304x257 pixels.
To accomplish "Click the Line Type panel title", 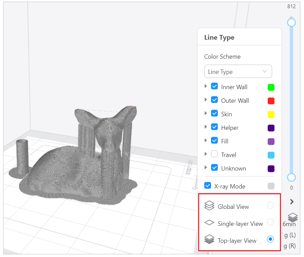I will click(219, 37).
